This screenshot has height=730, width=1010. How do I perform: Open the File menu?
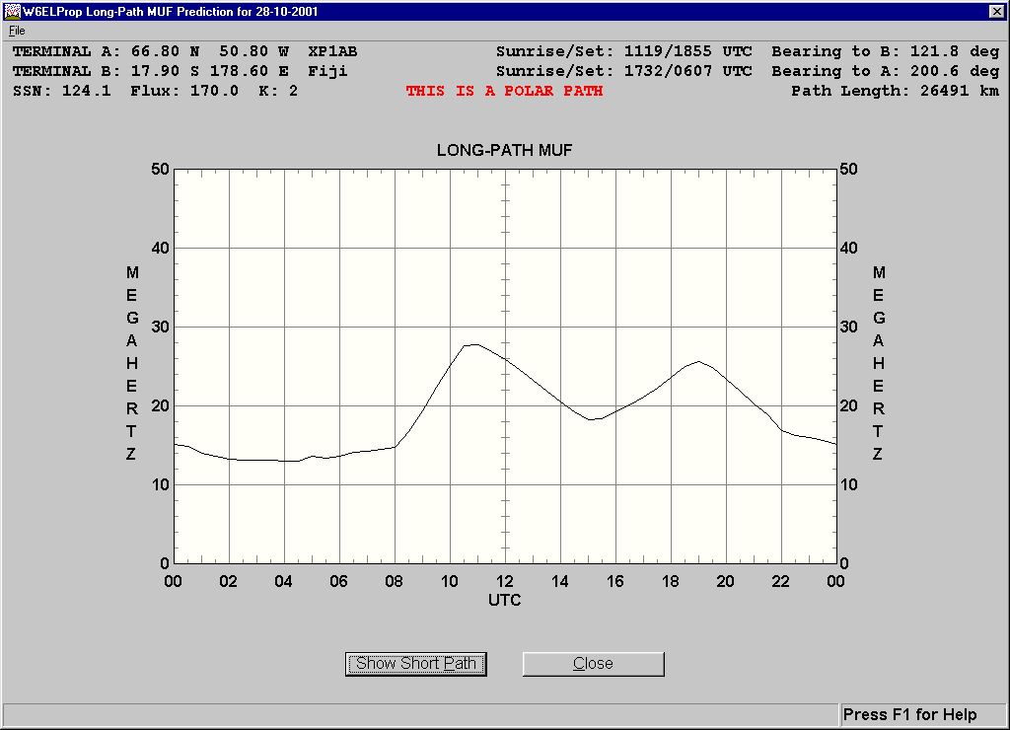pyautogui.click(x=17, y=31)
